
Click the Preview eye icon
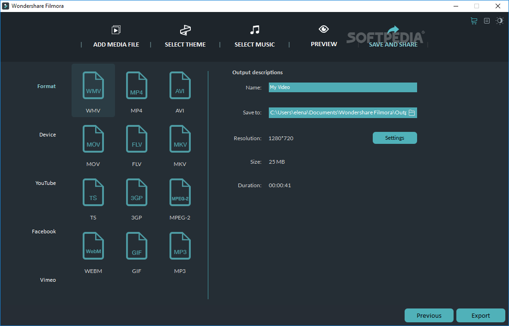click(x=324, y=29)
